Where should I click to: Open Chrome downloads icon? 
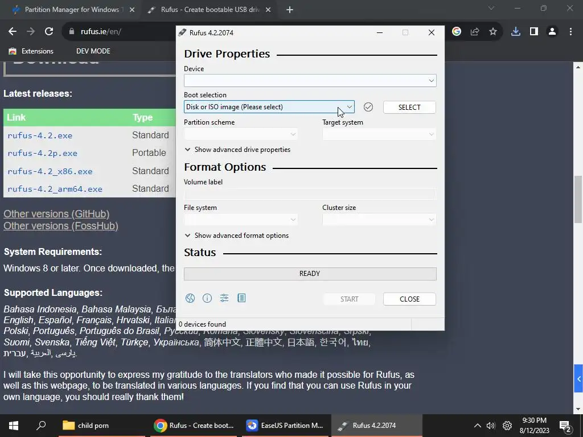[516, 32]
